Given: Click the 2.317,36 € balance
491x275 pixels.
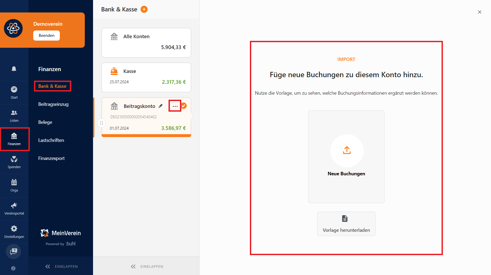Looking at the screenshot, I should pyautogui.click(x=174, y=82).
